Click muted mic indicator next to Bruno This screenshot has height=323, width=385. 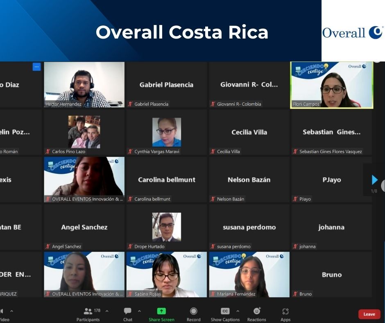click(295, 294)
